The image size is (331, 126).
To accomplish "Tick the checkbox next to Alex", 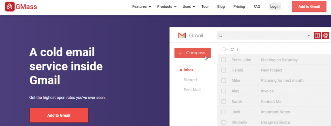I will tap(224, 91).
